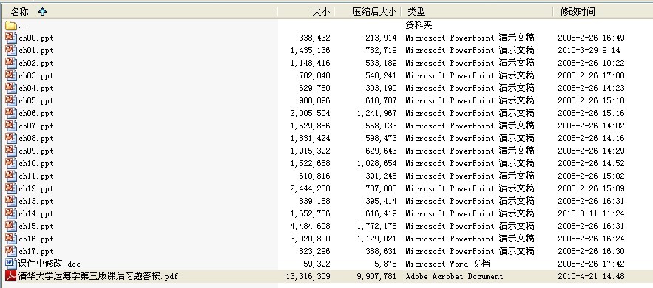This screenshot has height=288, width=653.
Task: Click modified time 2010-4-21 14:48
Action: [x=591, y=276]
